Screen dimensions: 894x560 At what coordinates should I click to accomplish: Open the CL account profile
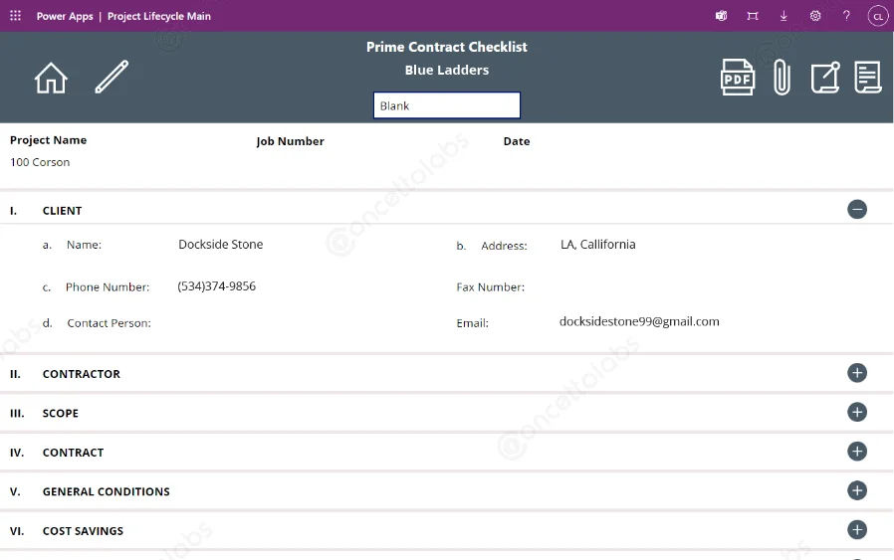click(877, 16)
